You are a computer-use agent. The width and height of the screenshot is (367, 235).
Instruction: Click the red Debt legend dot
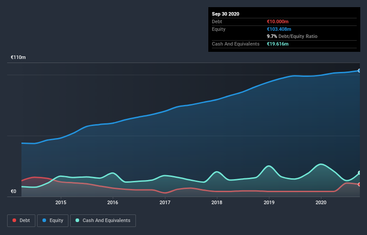14,220
